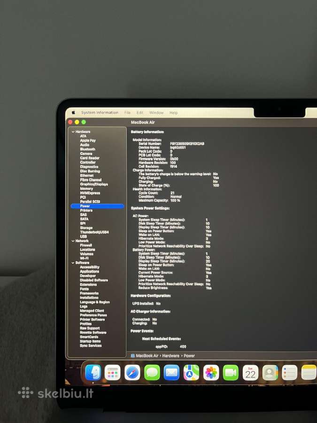Select Applications under Software
Screen dimensions: 317x423
(90, 271)
